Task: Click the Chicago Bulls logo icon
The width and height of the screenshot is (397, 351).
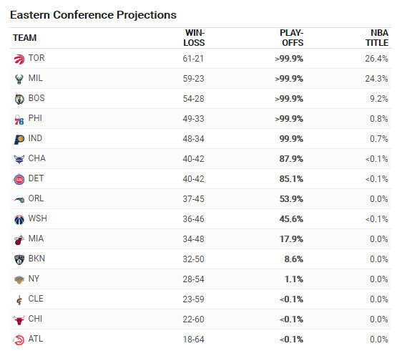Action: [19, 320]
